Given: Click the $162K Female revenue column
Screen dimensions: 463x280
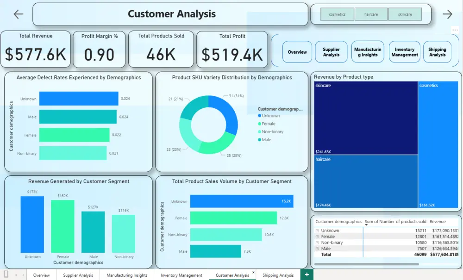Looking at the screenshot, I should [x=63, y=226].
